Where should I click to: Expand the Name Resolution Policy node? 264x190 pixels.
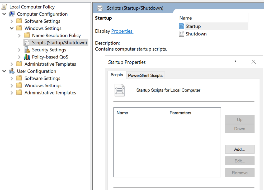(19, 36)
